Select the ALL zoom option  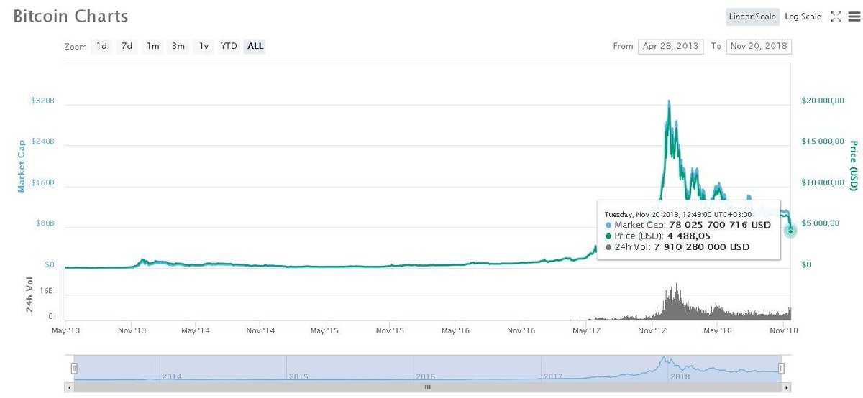tap(255, 46)
